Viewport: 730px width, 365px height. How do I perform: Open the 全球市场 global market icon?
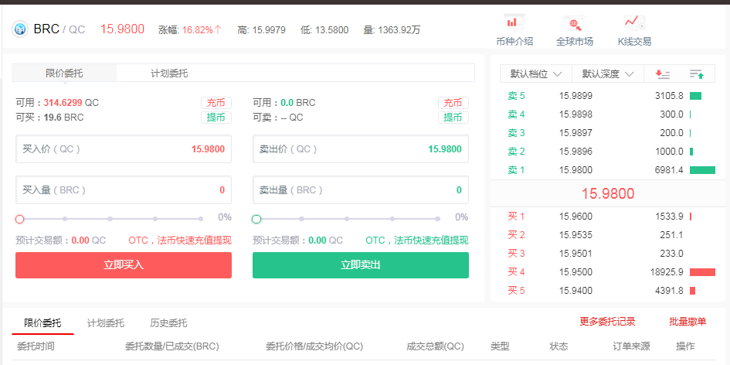point(575,22)
